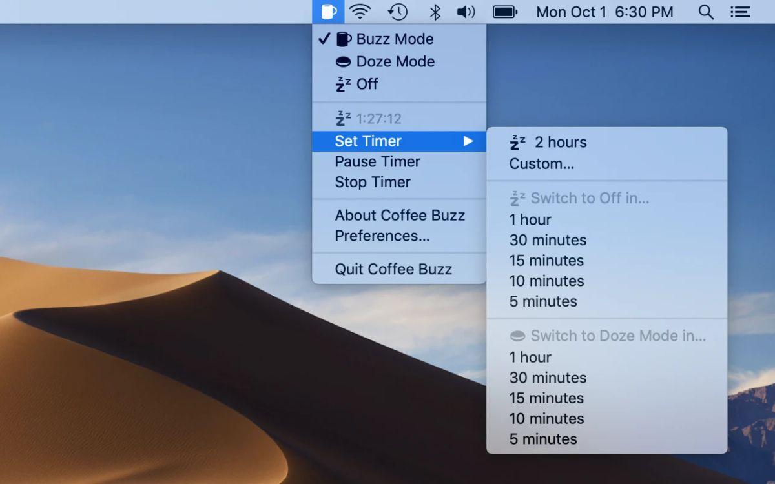Open Notification Center list icon
Viewport: 775px width, 484px height.
click(x=740, y=12)
